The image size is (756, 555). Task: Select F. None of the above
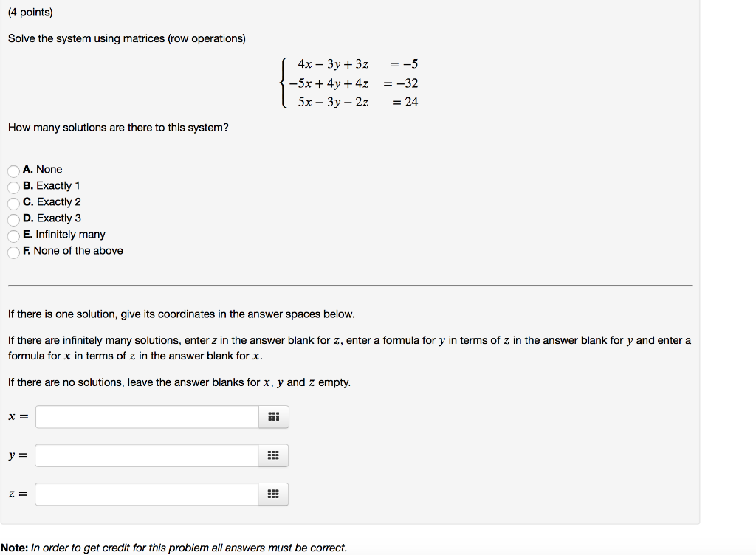click(x=13, y=252)
